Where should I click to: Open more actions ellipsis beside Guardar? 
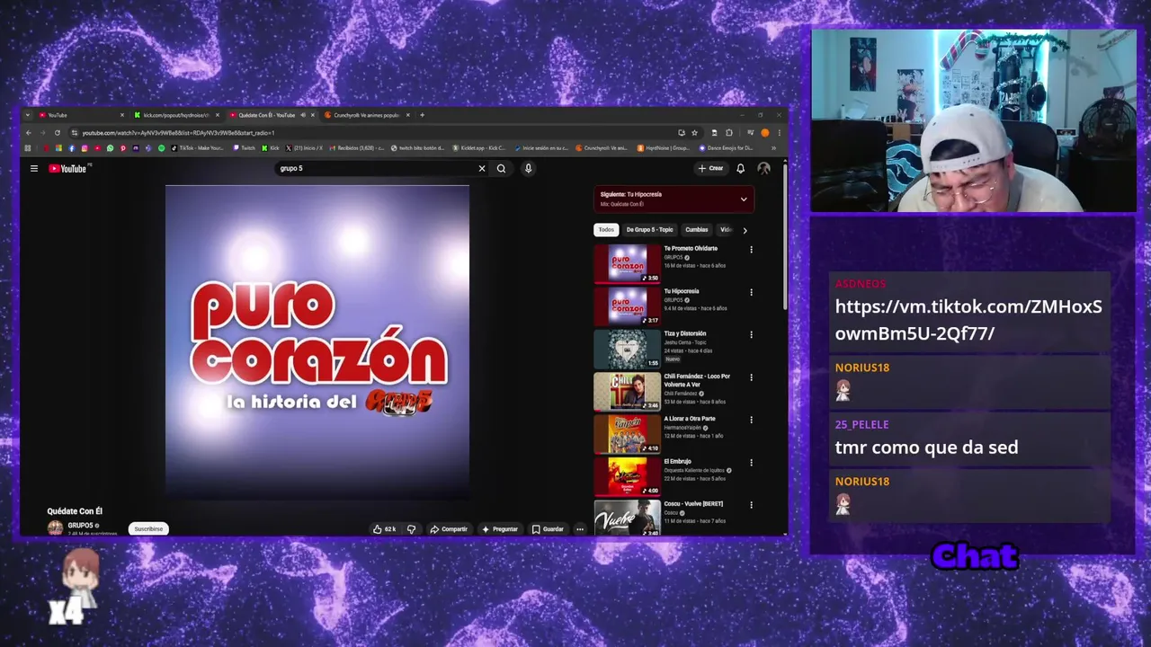(580, 529)
